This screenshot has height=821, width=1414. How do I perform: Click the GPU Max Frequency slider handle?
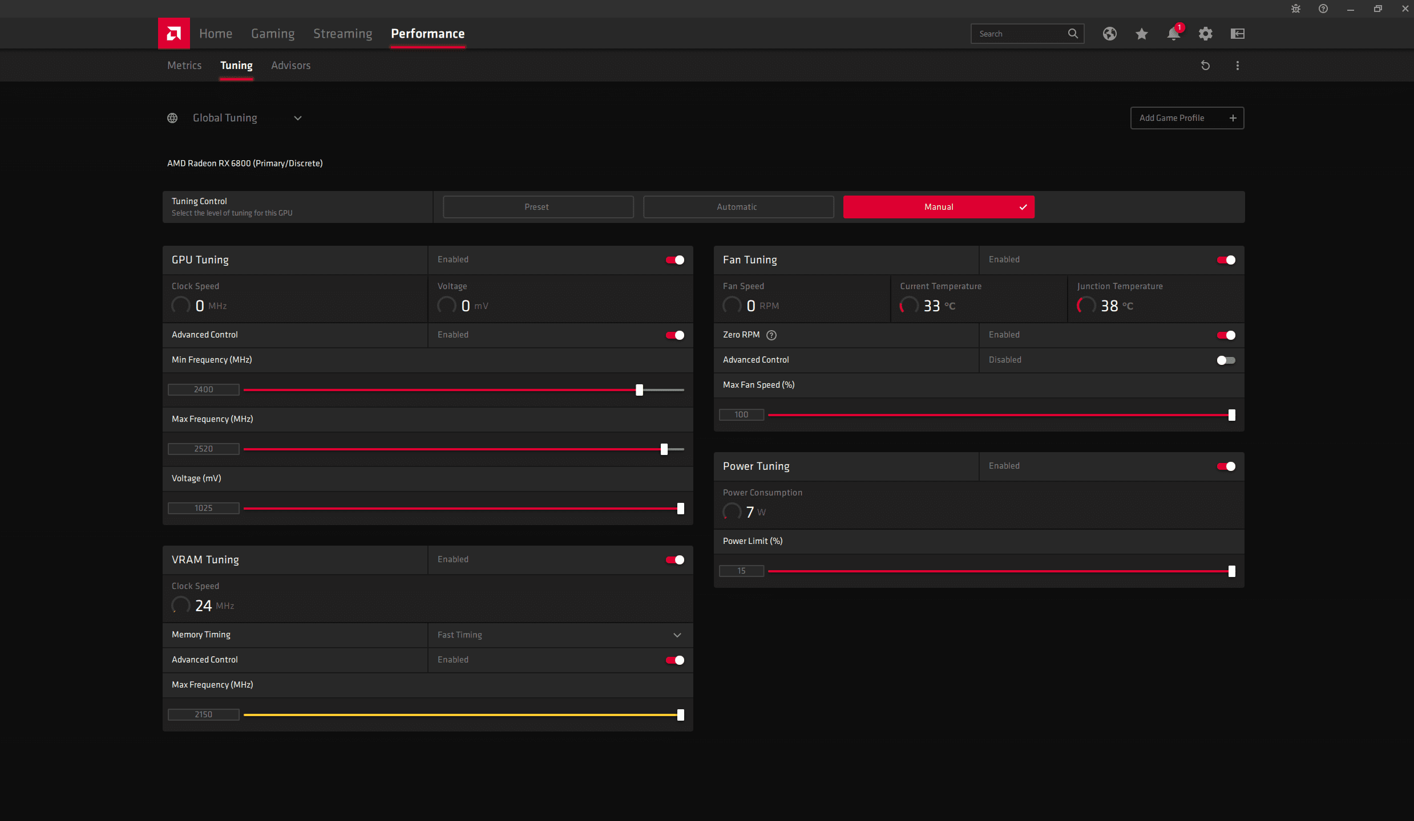pyautogui.click(x=664, y=449)
